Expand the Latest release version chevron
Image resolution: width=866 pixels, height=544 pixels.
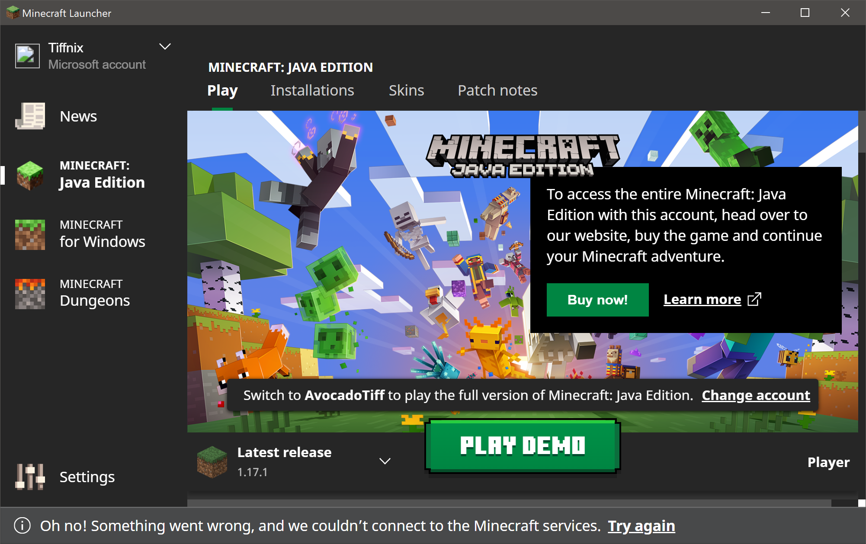(x=385, y=461)
